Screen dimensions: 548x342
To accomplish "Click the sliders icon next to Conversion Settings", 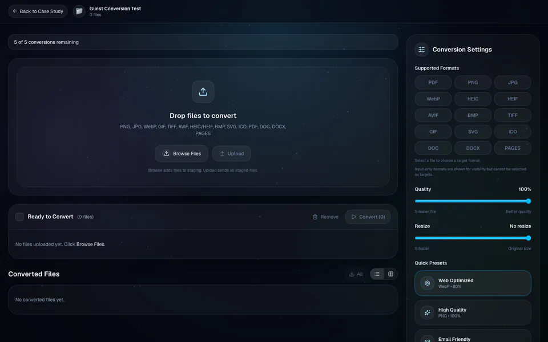I will tap(421, 50).
